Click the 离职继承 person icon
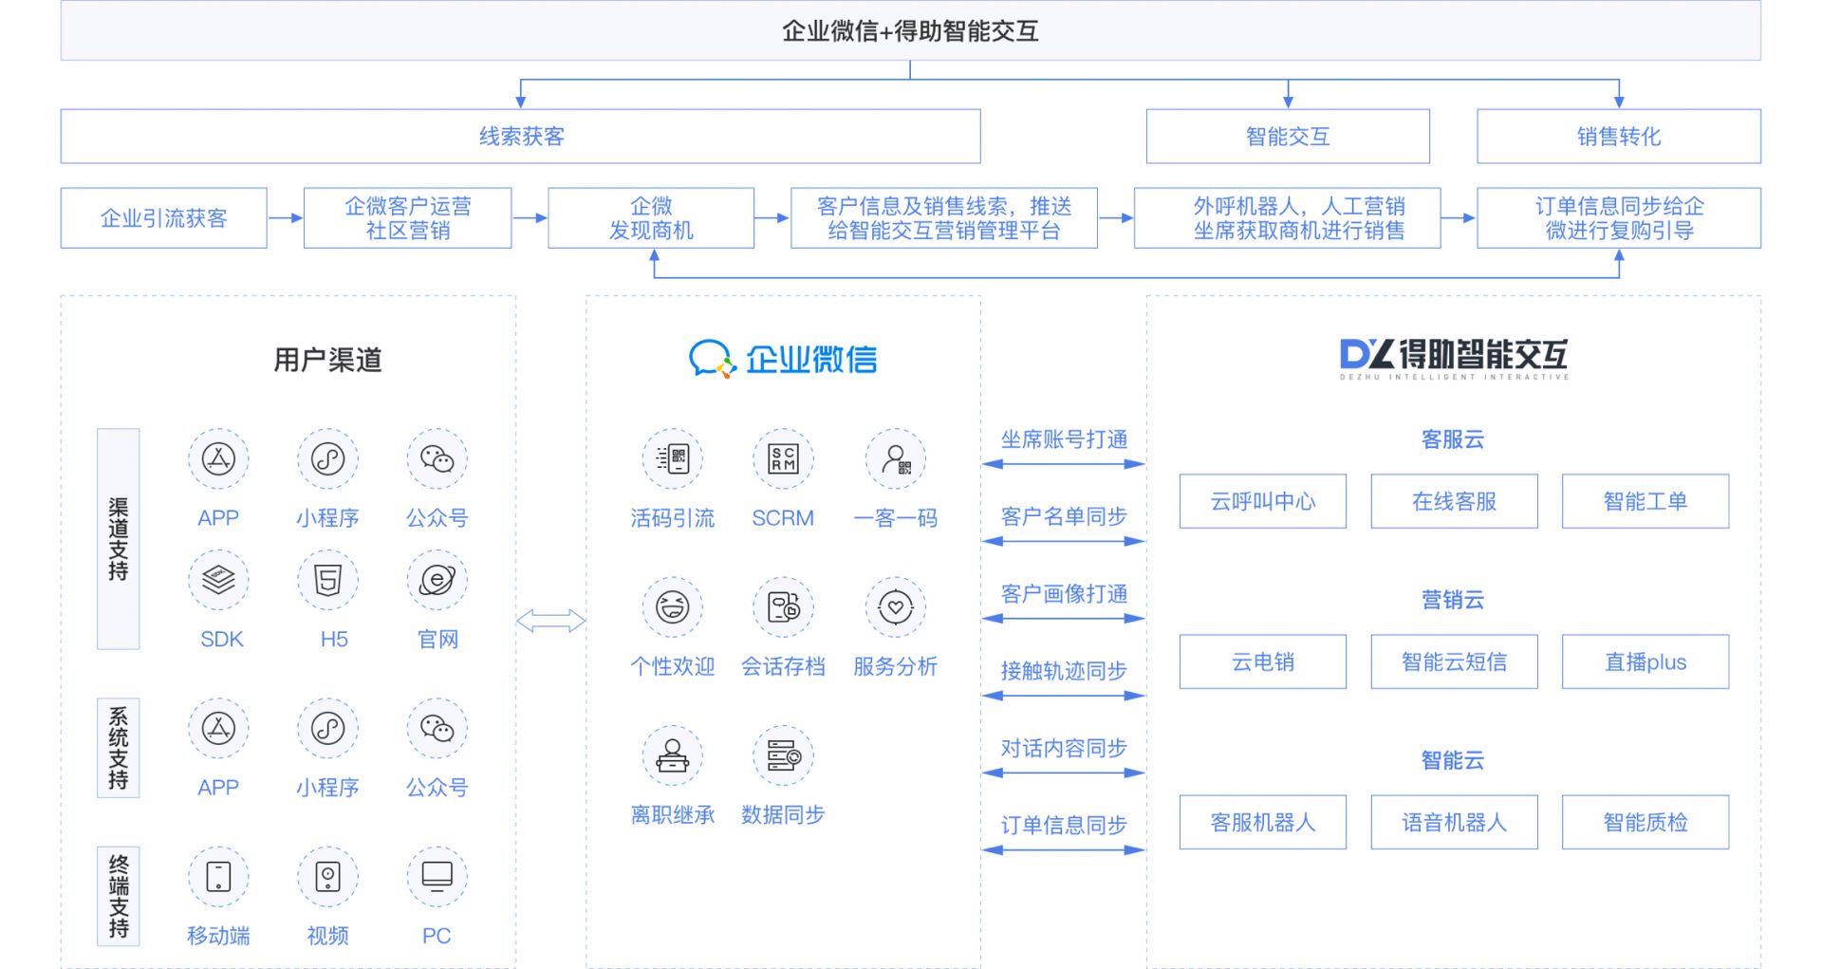The width and height of the screenshot is (1822, 969). click(673, 755)
